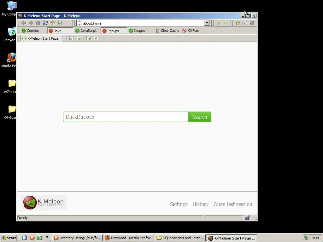The width and height of the screenshot is (323, 242).
Task: Expand quick launch overflow chevron
Action: coord(47,237)
